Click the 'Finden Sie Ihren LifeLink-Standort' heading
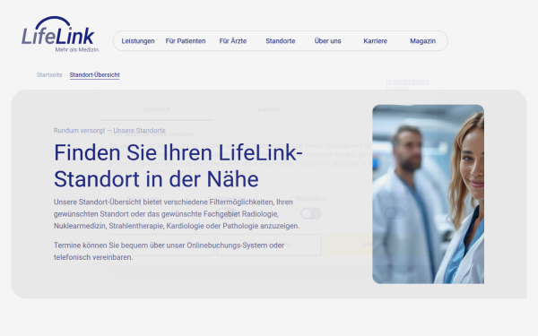This screenshot has width=538, height=336. coord(178,166)
